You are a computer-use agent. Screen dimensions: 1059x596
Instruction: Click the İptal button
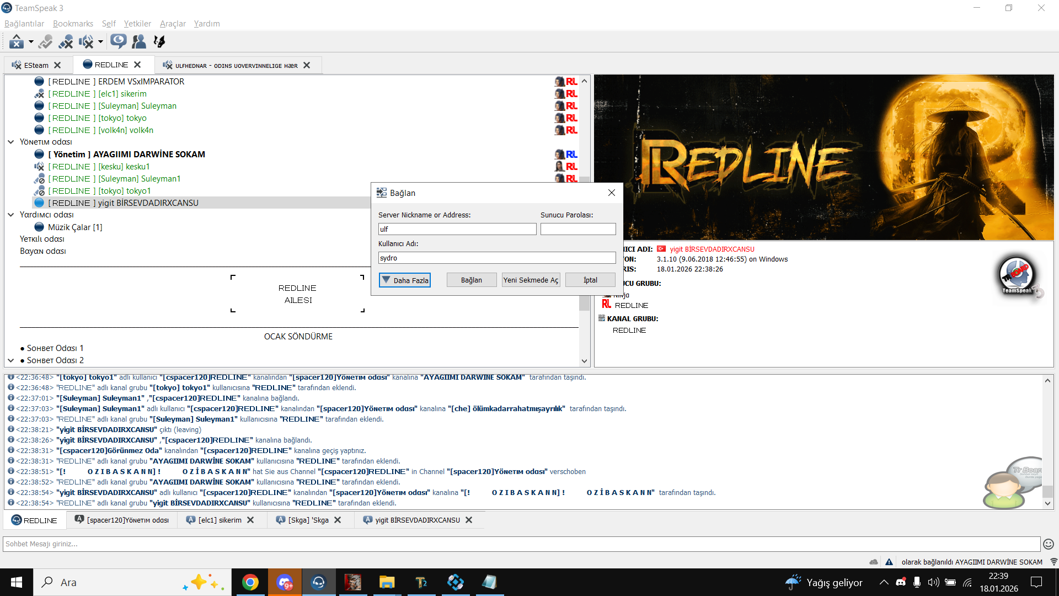(x=590, y=280)
